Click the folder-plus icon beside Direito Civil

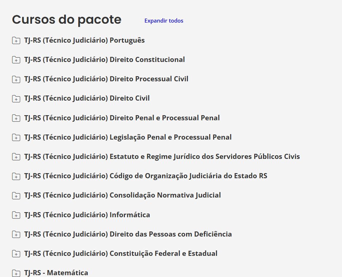coord(16,98)
